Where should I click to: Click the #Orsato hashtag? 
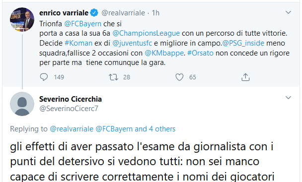(200, 53)
